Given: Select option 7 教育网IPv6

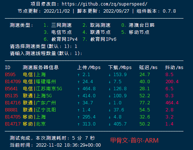Looking at the screenshot, I should [99, 39].
